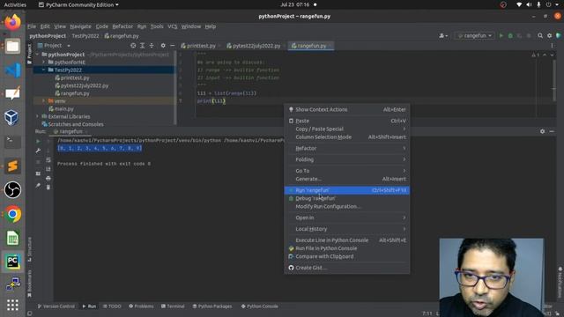This screenshot has height=317, width=564.
Task: Click the green Run button in toolbar
Action: click(501, 35)
